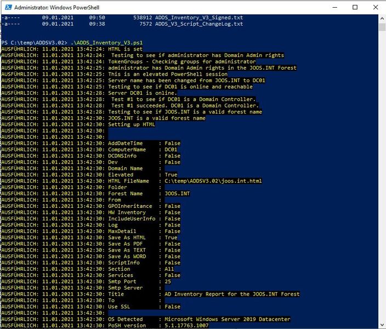Image resolution: width=386 pixels, height=329 pixels.
Task: Click the IncludeUserInfo parameter row
Action: click(91, 218)
